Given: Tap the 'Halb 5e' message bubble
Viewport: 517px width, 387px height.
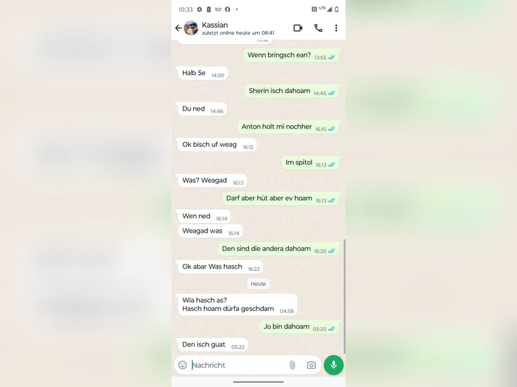Looking at the screenshot, I should (202, 73).
